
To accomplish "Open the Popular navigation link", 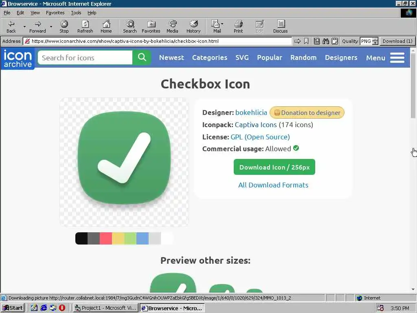I will coord(270,57).
